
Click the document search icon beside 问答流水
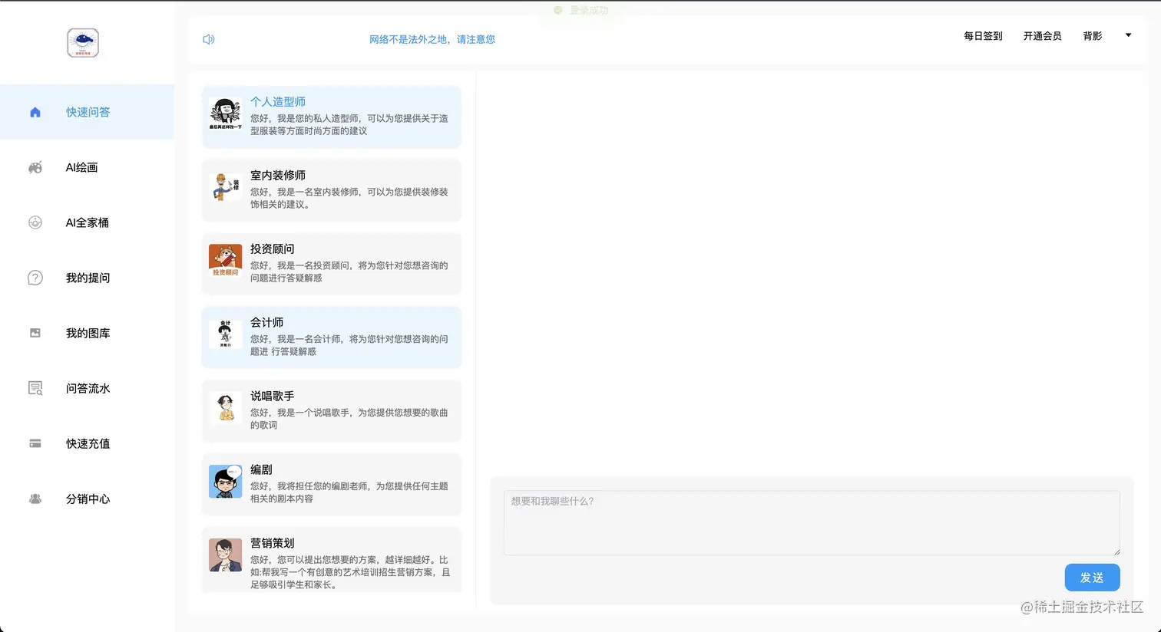click(35, 388)
